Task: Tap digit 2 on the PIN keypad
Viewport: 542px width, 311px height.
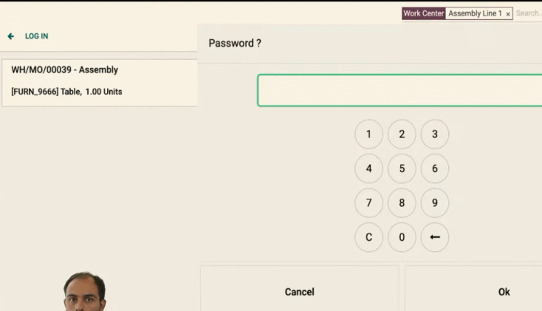Action: click(x=402, y=134)
